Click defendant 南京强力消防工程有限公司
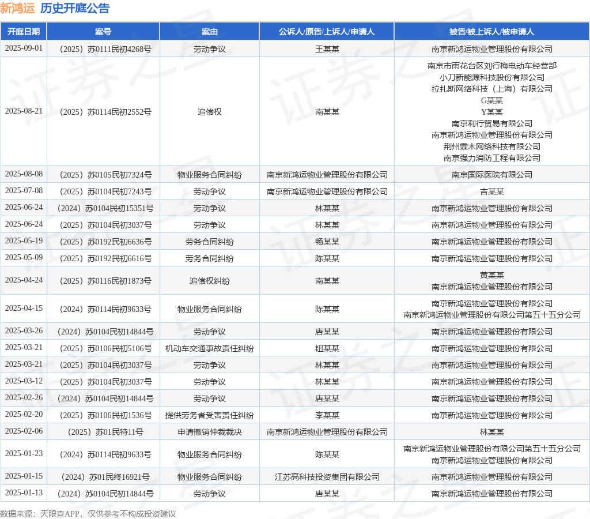Image resolution: width=590 pixels, height=519 pixels. click(492, 158)
